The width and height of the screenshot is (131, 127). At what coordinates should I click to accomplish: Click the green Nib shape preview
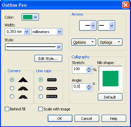tap(110, 79)
